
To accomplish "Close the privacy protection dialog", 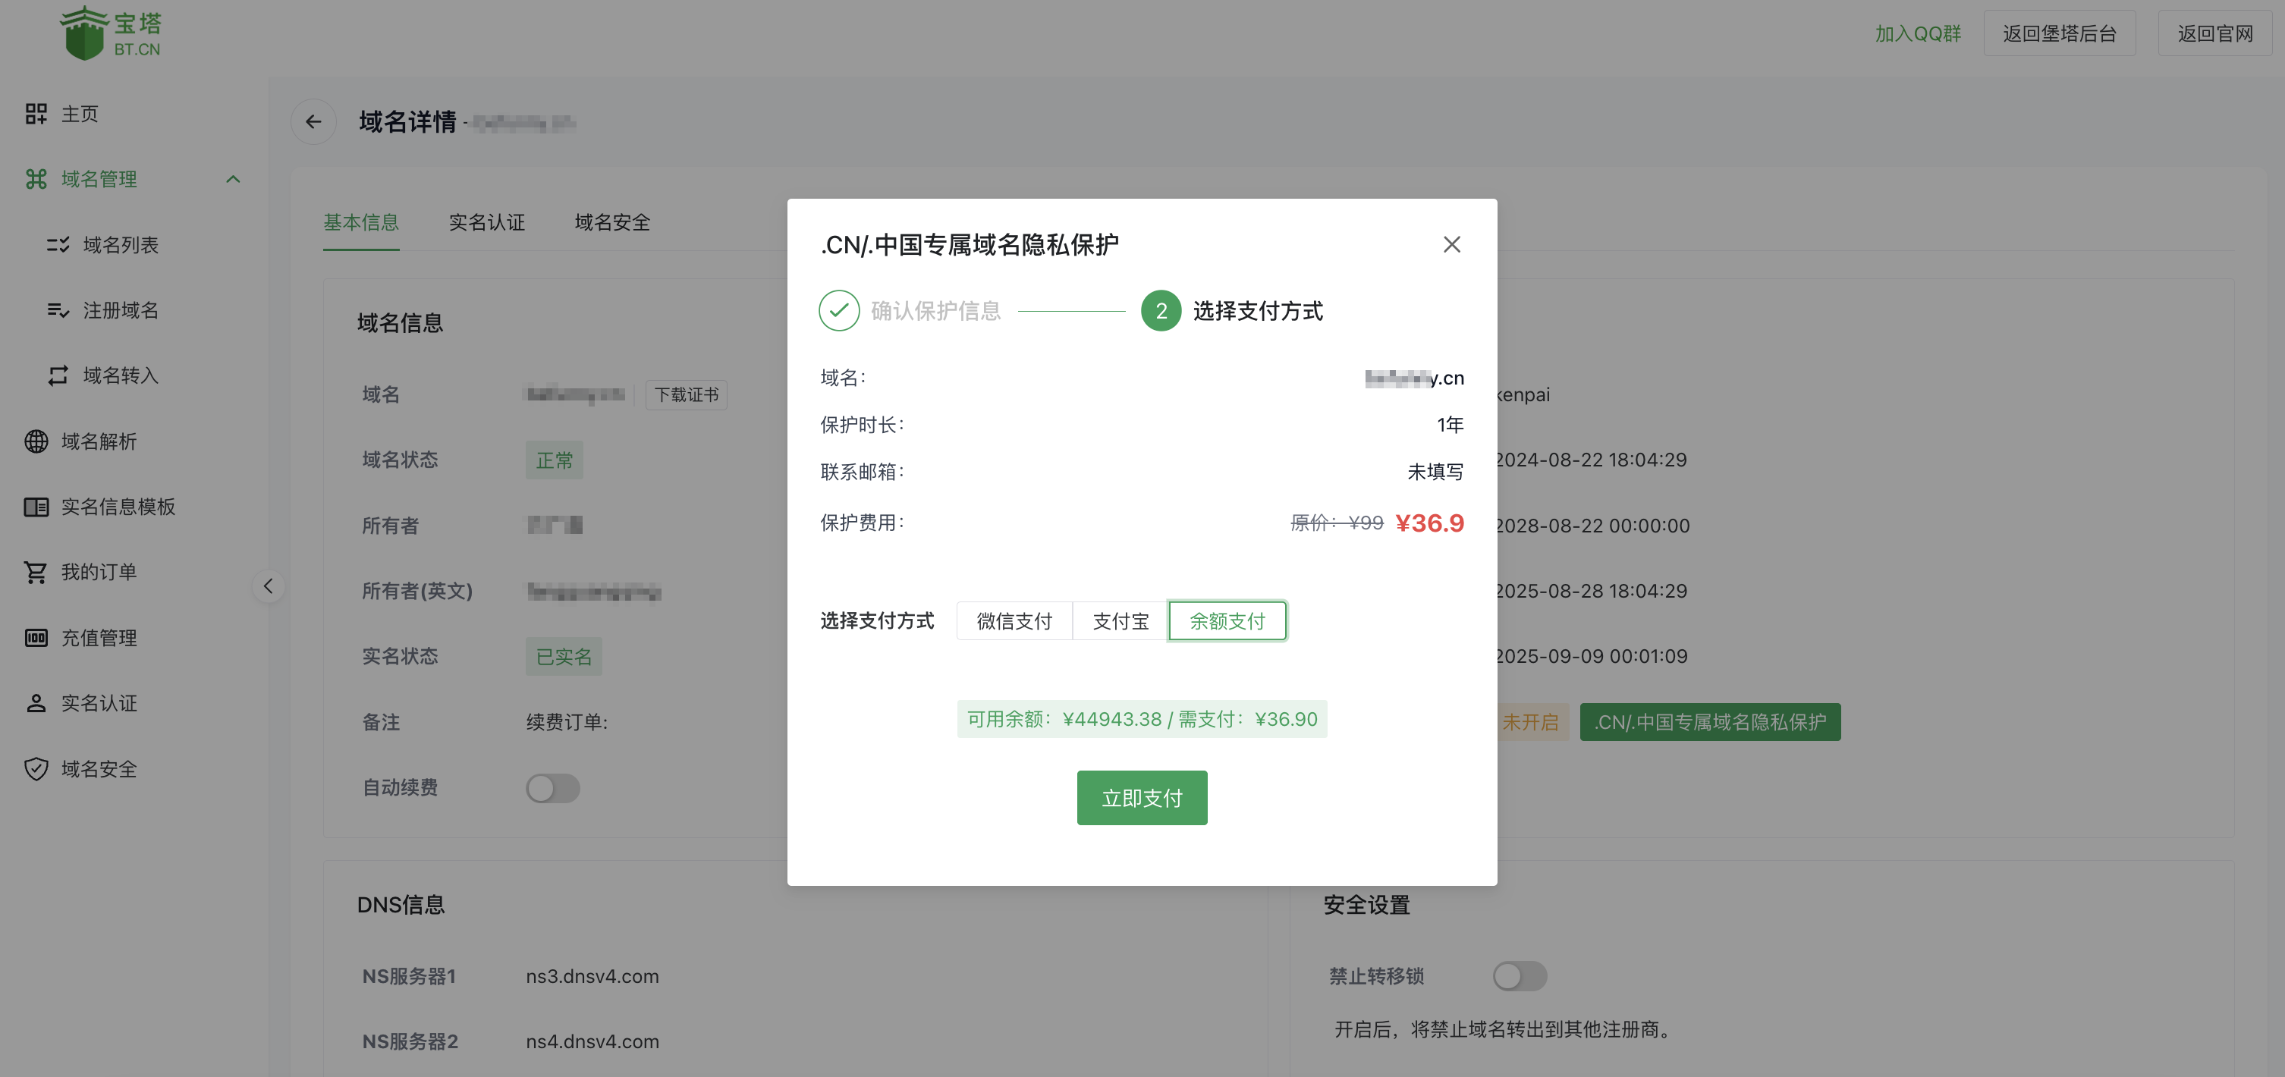I will [1451, 244].
